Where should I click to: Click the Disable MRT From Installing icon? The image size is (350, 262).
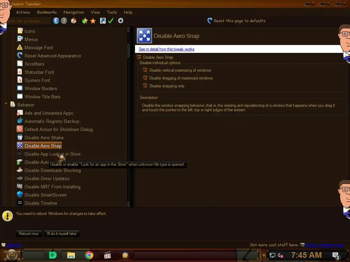coord(20,186)
